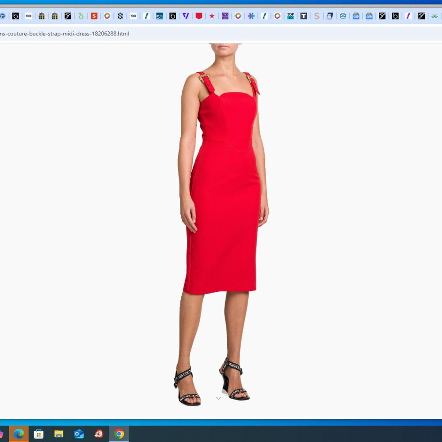442x442 pixels.
Task: Open the YOOX bookmark
Action: click(x=28, y=16)
